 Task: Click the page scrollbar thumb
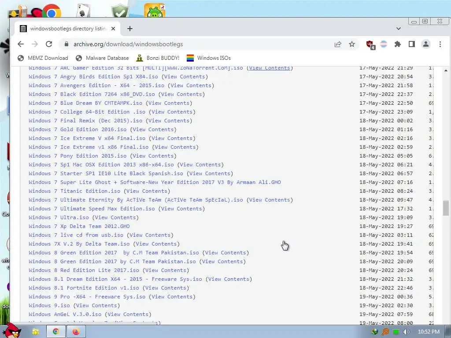pos(446,208)
